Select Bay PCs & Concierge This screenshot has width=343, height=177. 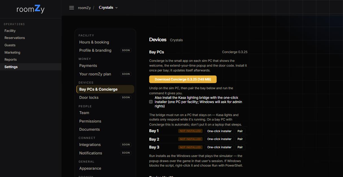click(105, 89)
